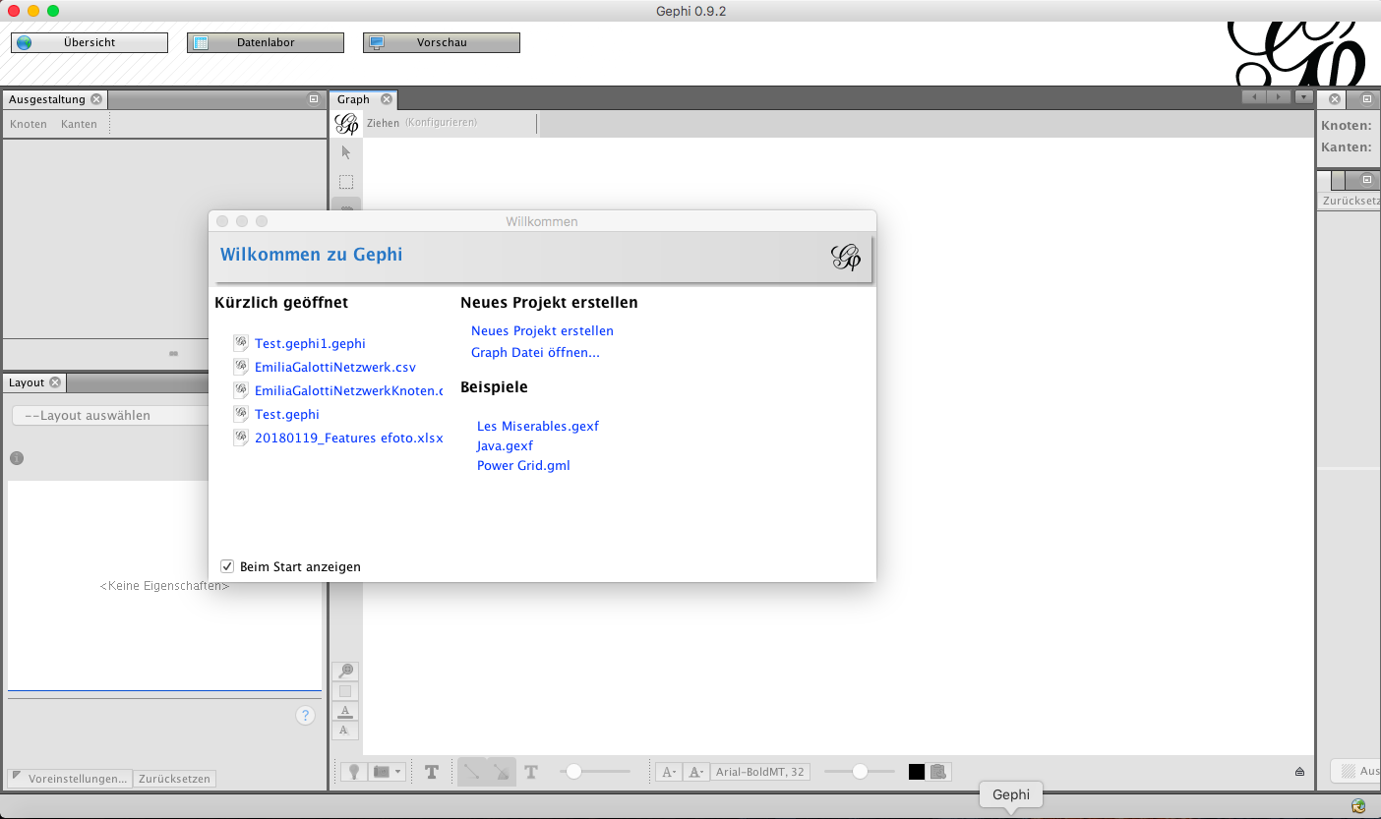Image resolution: width=1381 pixels, height=819 pixels.
Task: Click the tab scroll left arrow
Action: point(1254,97)
